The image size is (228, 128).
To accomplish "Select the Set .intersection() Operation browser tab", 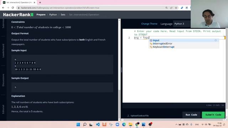I will pyautogui.click(x=19, y=2).
